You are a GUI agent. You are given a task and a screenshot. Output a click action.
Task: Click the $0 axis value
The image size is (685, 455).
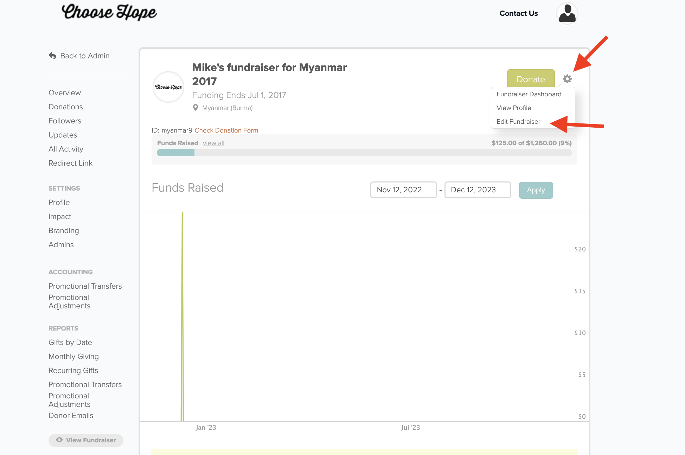582,417
